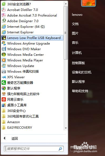This screenshot has width=105, height=156.
Task: Open 默认程序 in right pane
Action: 78,81
